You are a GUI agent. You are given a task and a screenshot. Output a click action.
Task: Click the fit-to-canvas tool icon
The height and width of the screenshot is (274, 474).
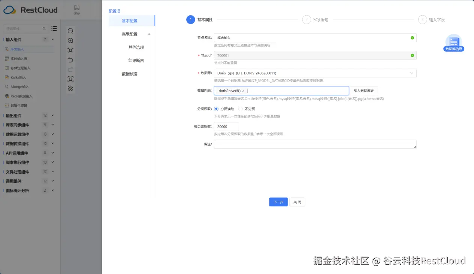[x=70, y=50]
